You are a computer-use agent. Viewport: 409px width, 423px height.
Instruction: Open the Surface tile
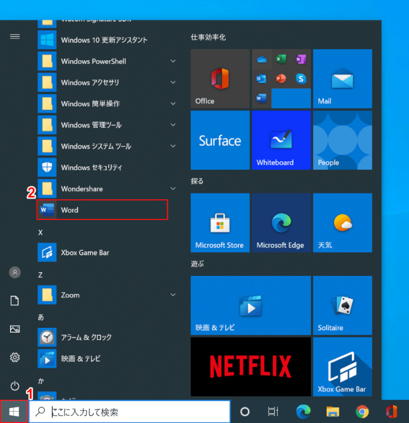[220, 140]
